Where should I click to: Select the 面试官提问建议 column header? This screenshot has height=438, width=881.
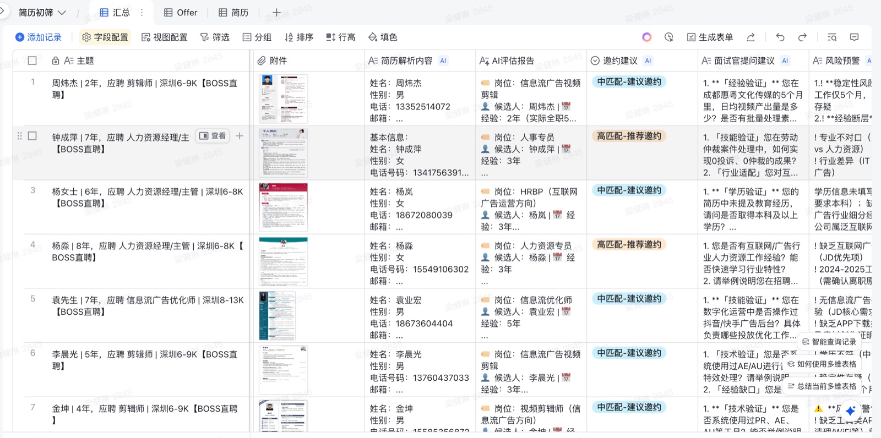[753, 61]
